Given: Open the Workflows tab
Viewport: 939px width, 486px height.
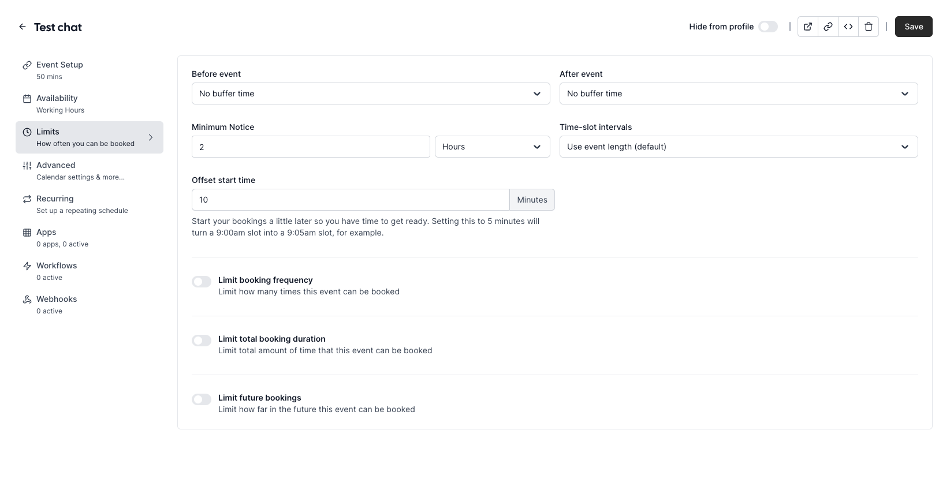Looking at the screenshot, I should point(90,271).
